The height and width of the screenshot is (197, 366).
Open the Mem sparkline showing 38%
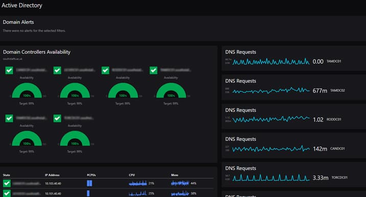[x=180, y=193]
